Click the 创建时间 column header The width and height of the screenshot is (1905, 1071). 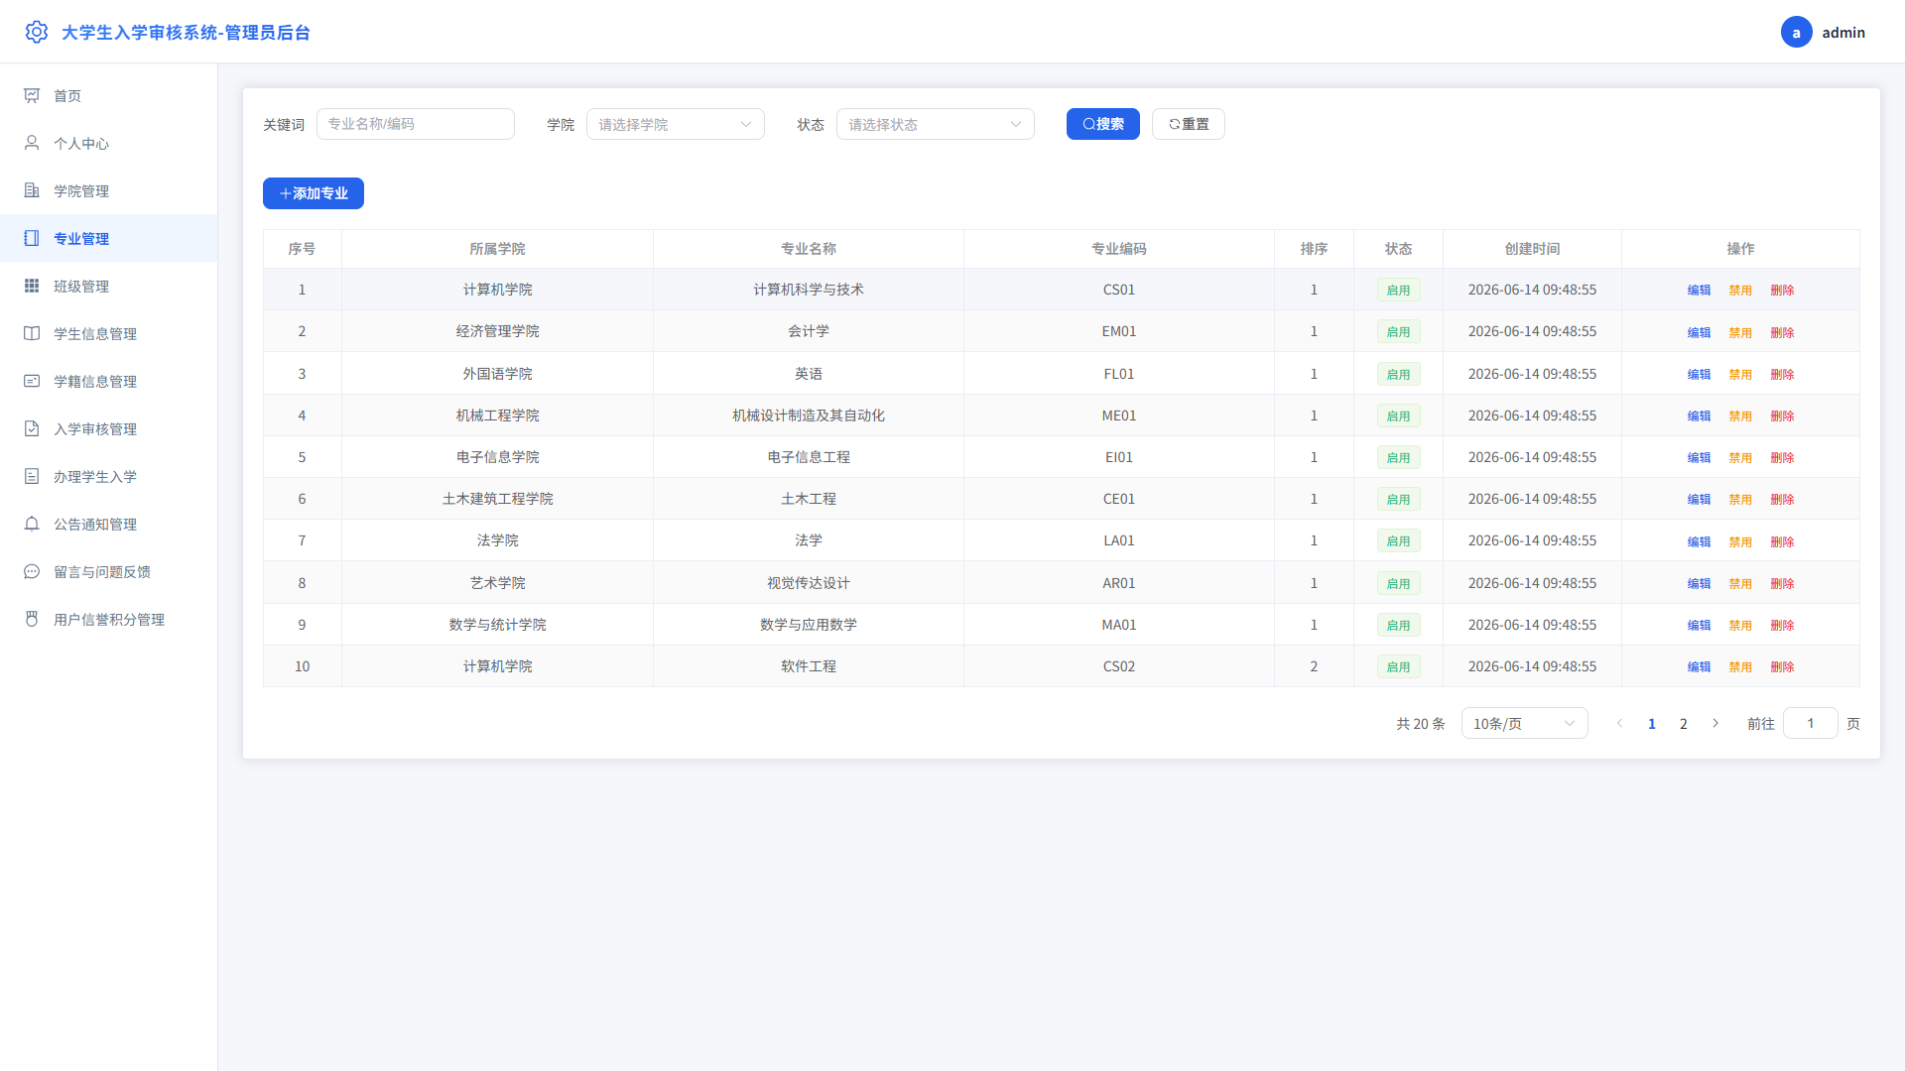(x=1532, y=249)
